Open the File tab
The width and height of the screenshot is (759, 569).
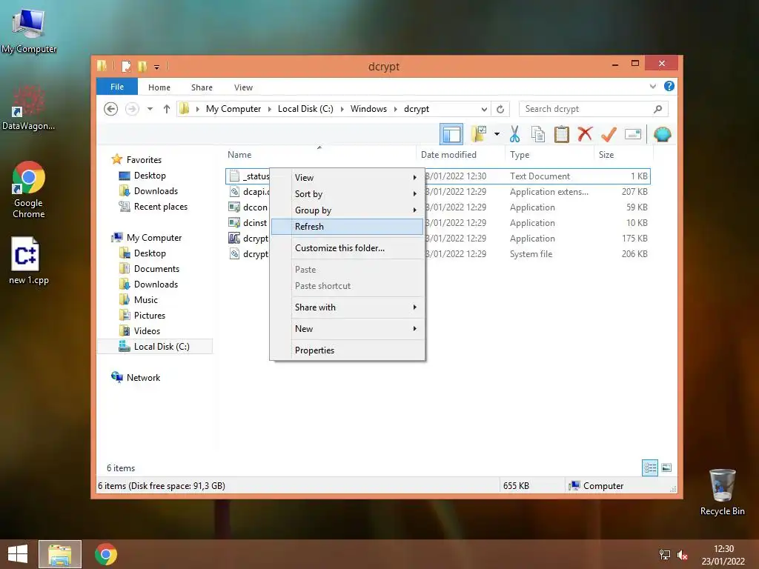[117, 87]
